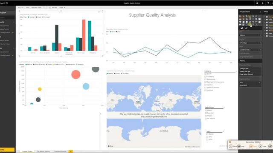Pick the pie chart visualization icon
The image size is (273, 153).
point(256,19)
